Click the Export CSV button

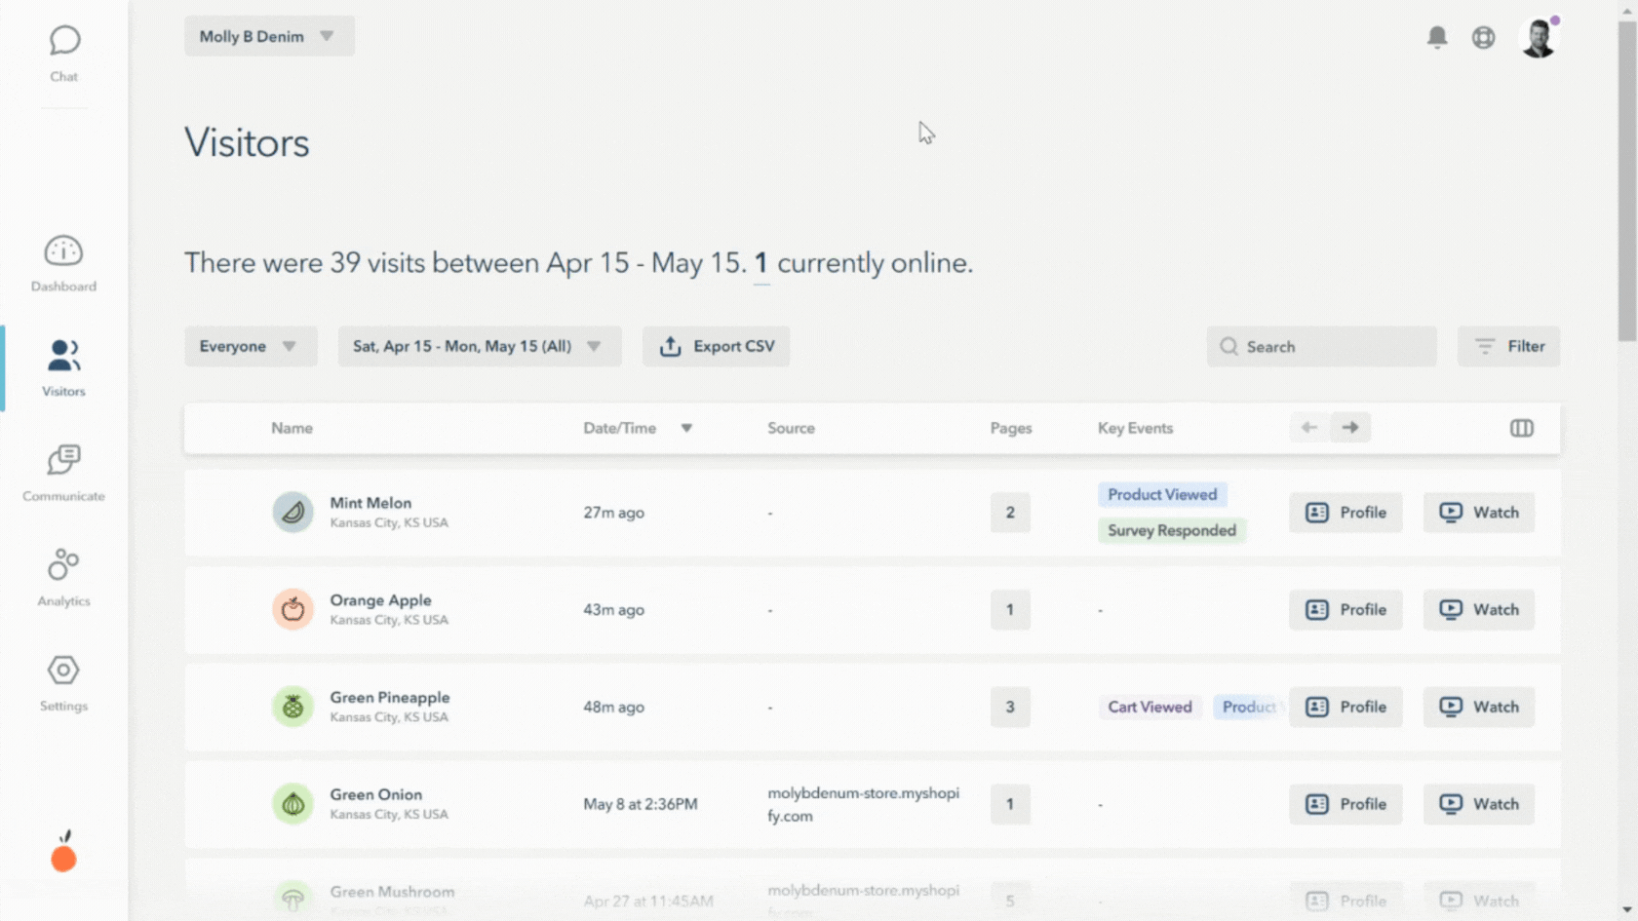(716, 346)
